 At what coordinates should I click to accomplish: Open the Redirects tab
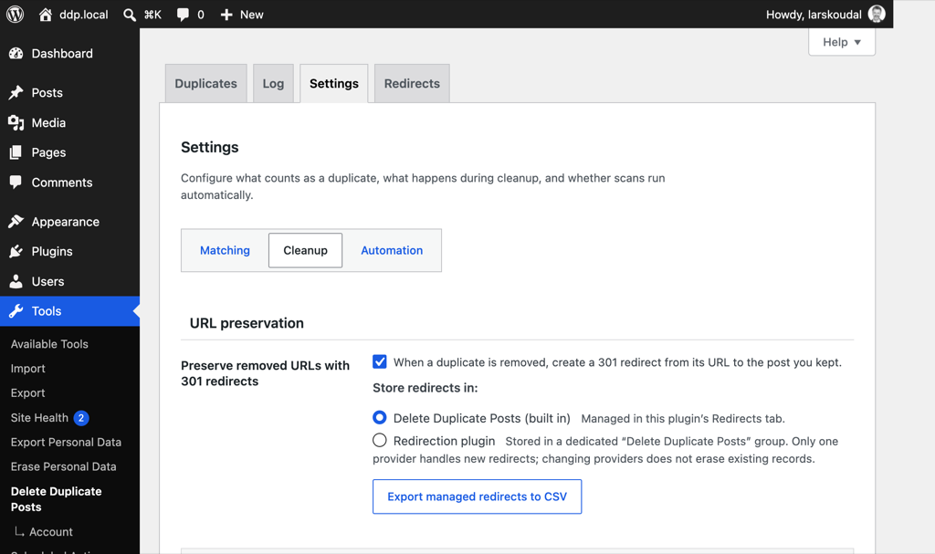(412, 83)
